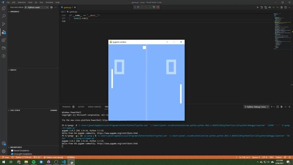The image size is (293, 165).
Task: Open the Accounts icon in activity bar
Action: point(4,143)
